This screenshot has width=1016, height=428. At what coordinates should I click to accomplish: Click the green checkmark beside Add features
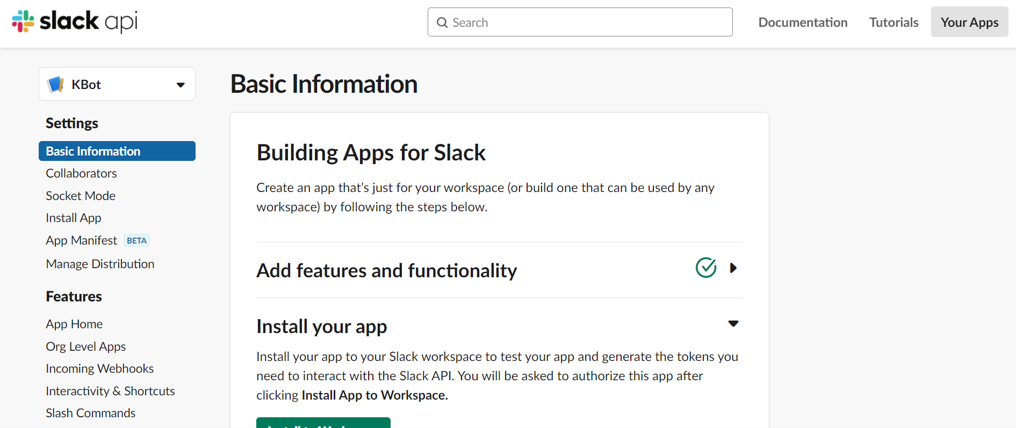706,267
